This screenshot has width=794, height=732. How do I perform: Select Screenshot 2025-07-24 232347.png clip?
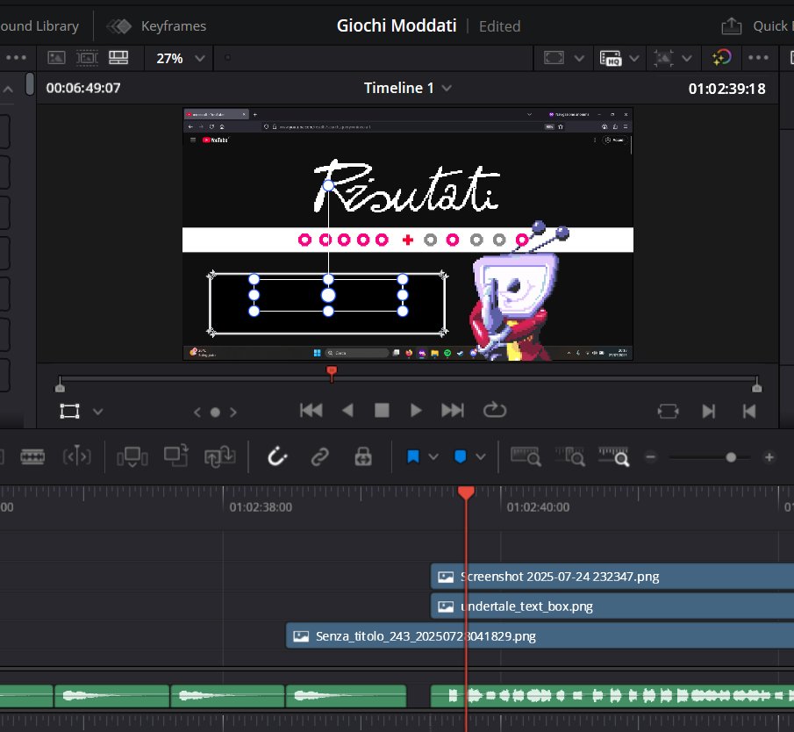coord(612,577)
